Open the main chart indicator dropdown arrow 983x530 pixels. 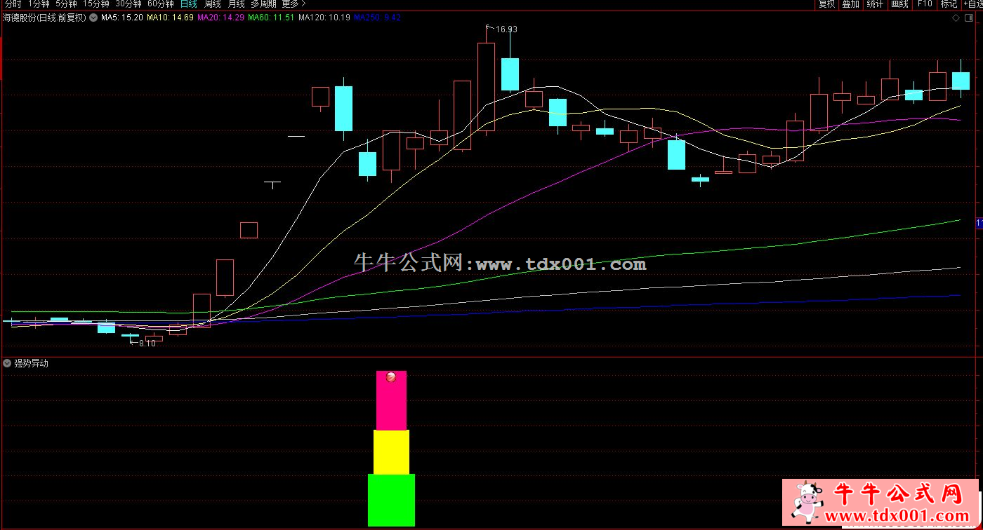93,18
